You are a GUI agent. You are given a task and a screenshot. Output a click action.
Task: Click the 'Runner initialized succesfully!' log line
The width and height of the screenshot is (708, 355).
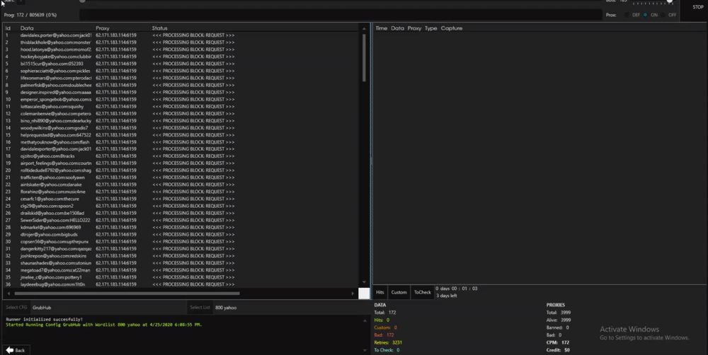pos(44,320)
